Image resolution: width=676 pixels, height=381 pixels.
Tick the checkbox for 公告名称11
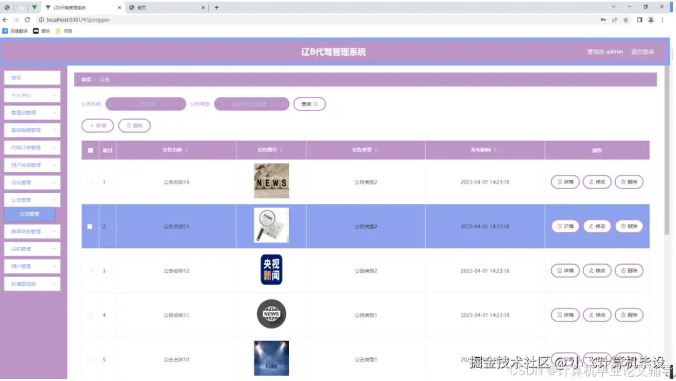[x=90, y=316]
